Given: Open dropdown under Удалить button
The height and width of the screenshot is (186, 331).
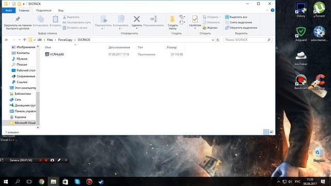Looking at the screenshot, I should coord(137,28).
